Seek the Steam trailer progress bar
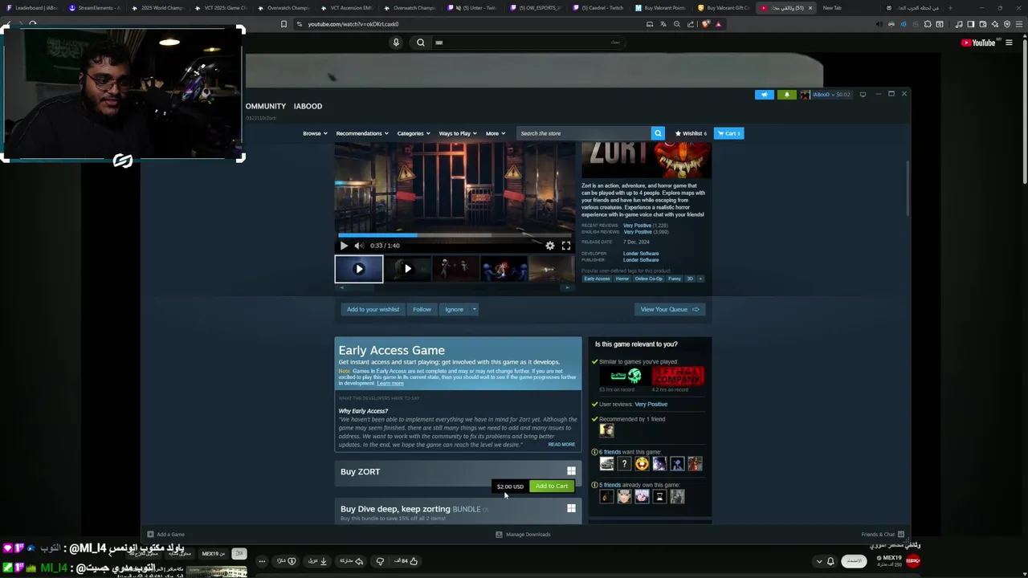 (x=455, y=235)
